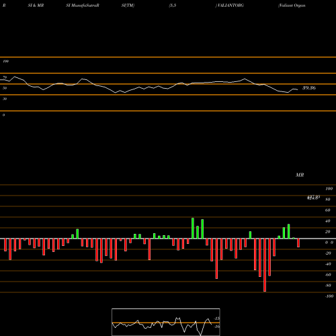336x336 pixels.
Task: Click the MR axis label -80
Action: point(328,286)
